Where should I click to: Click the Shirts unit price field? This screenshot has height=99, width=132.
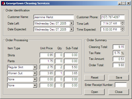coord(47,55)
